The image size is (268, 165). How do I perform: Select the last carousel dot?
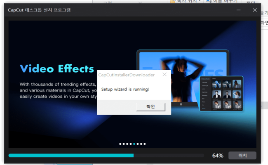(x=145, y=144)
